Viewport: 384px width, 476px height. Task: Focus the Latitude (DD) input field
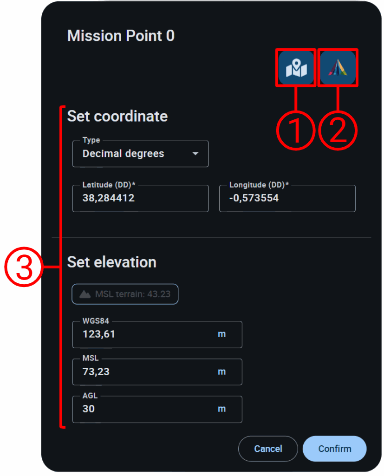point(140,198)
